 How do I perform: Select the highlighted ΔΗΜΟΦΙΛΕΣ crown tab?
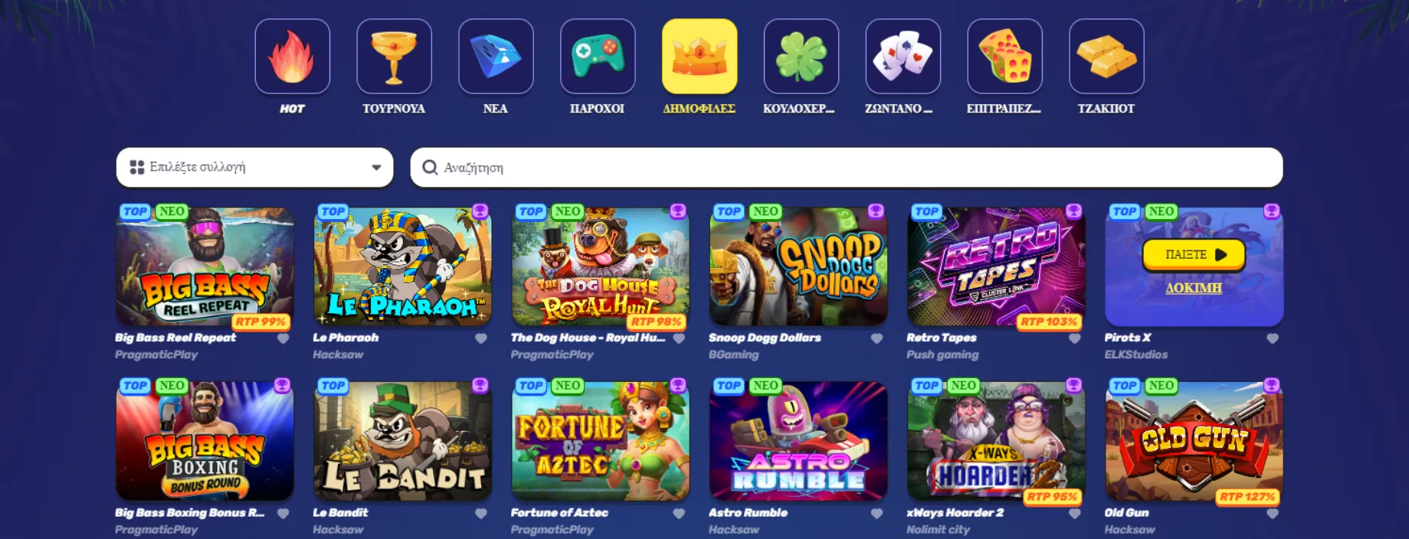point(700,57)
